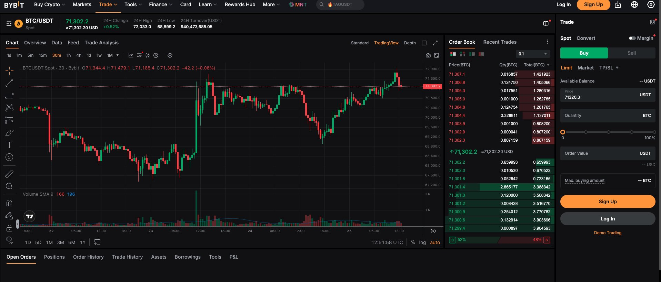Switch to Recent Trades tab
This screenshot has height=282, width=661.
[500, 42]
